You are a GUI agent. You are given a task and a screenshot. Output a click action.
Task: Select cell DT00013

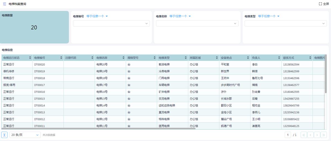point(48,112)
